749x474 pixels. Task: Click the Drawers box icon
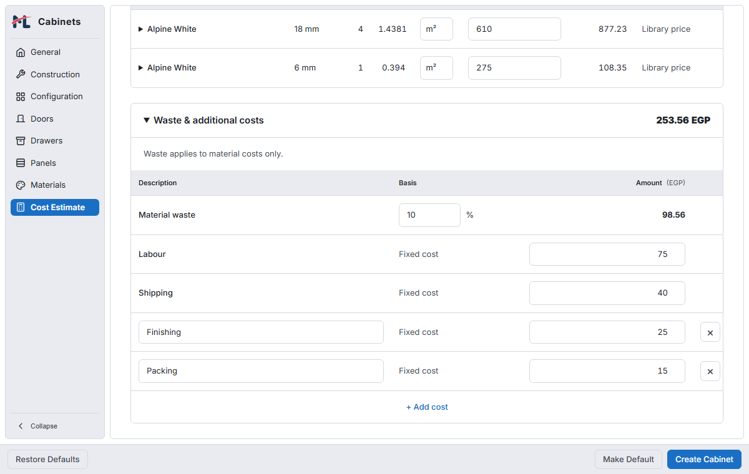pos(21,141)
